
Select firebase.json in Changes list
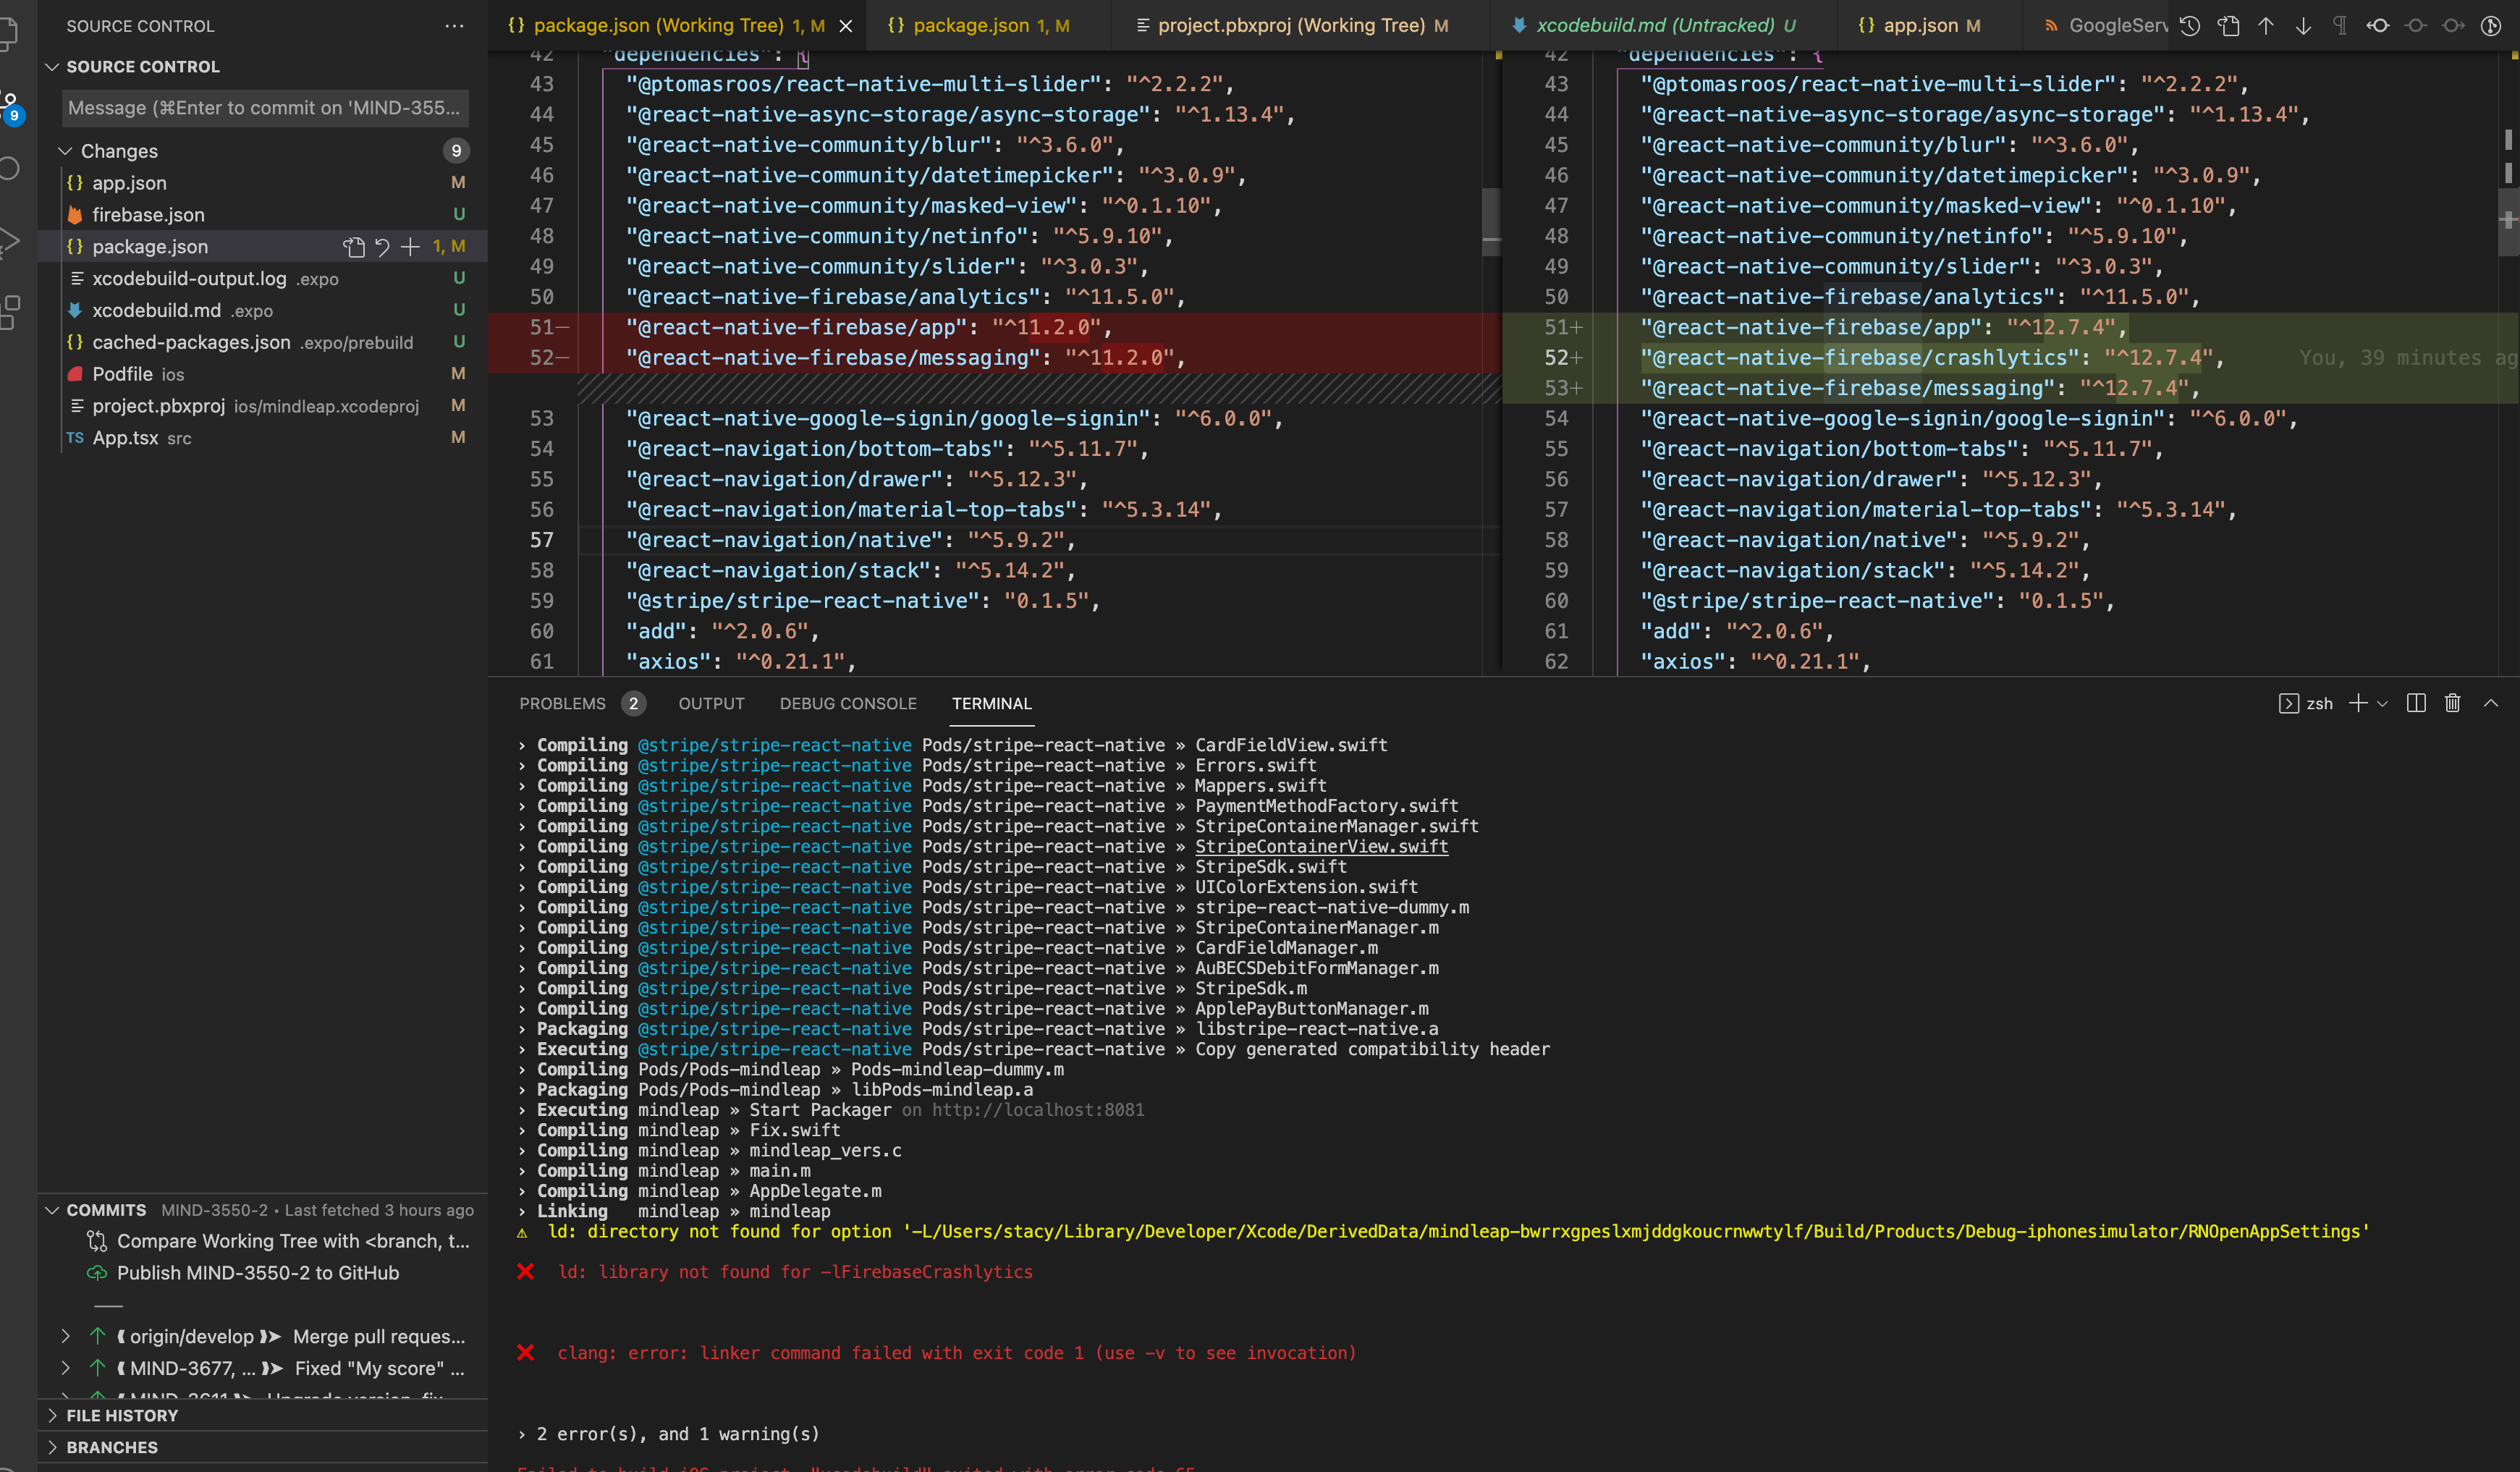262,215
